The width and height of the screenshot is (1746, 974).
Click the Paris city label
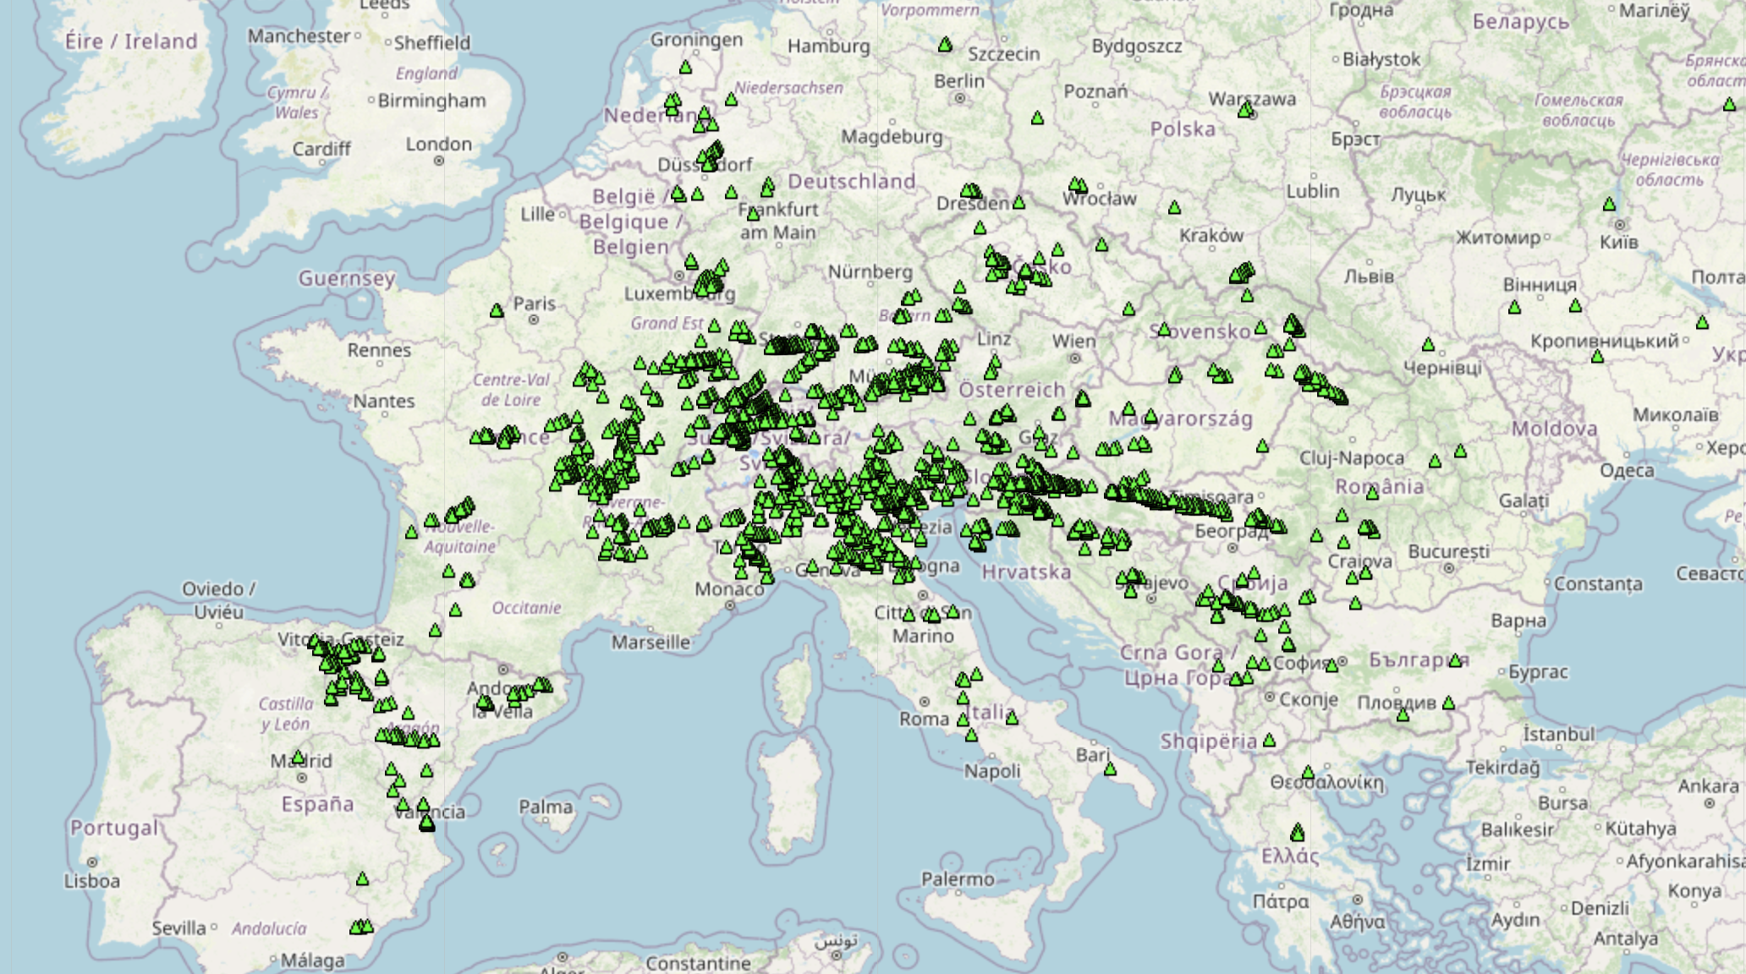pyautogui.click(x=535, y=303)
